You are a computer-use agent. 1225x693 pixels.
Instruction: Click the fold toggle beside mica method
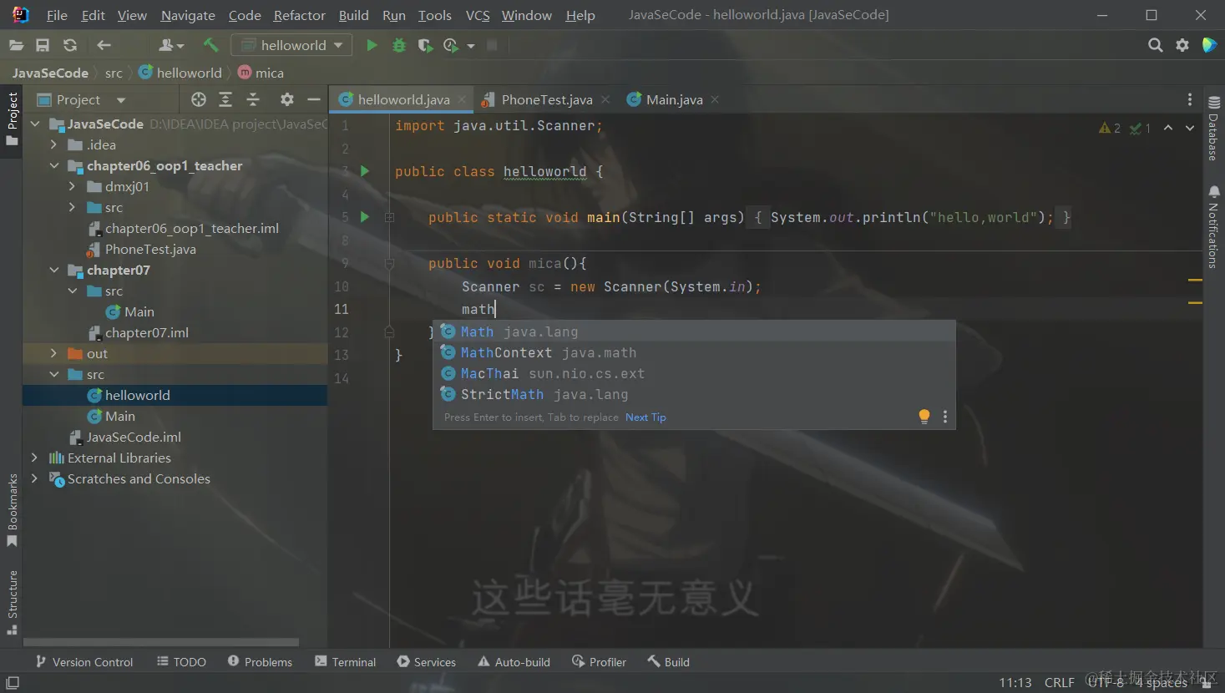[389, 263]
